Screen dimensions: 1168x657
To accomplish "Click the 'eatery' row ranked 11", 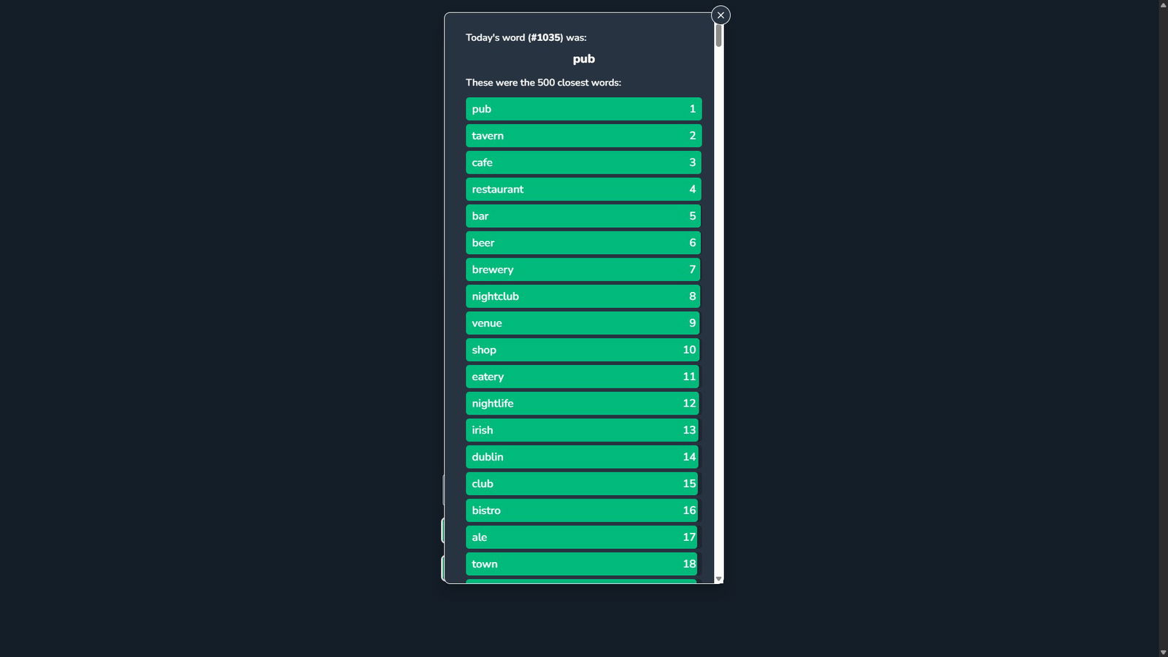I will point(583,377).
